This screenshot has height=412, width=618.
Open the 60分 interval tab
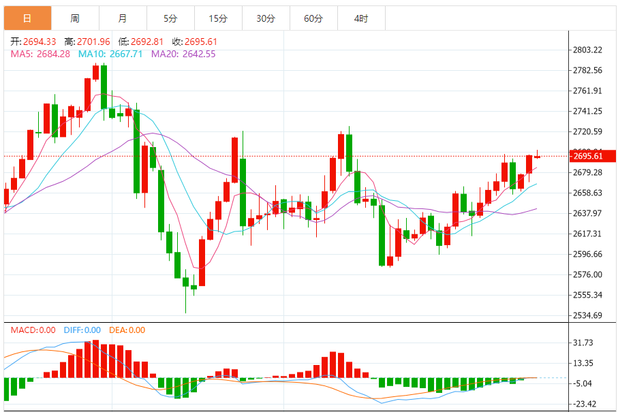(313, 18)
